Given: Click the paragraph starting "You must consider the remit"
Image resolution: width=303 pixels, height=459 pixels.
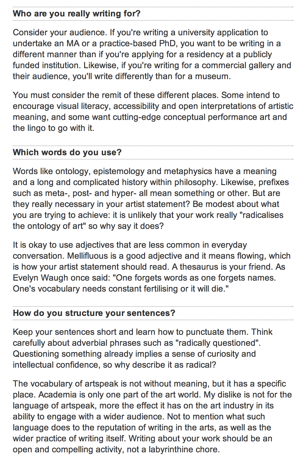Looking at the screenshot, I should tap(153, 112).
